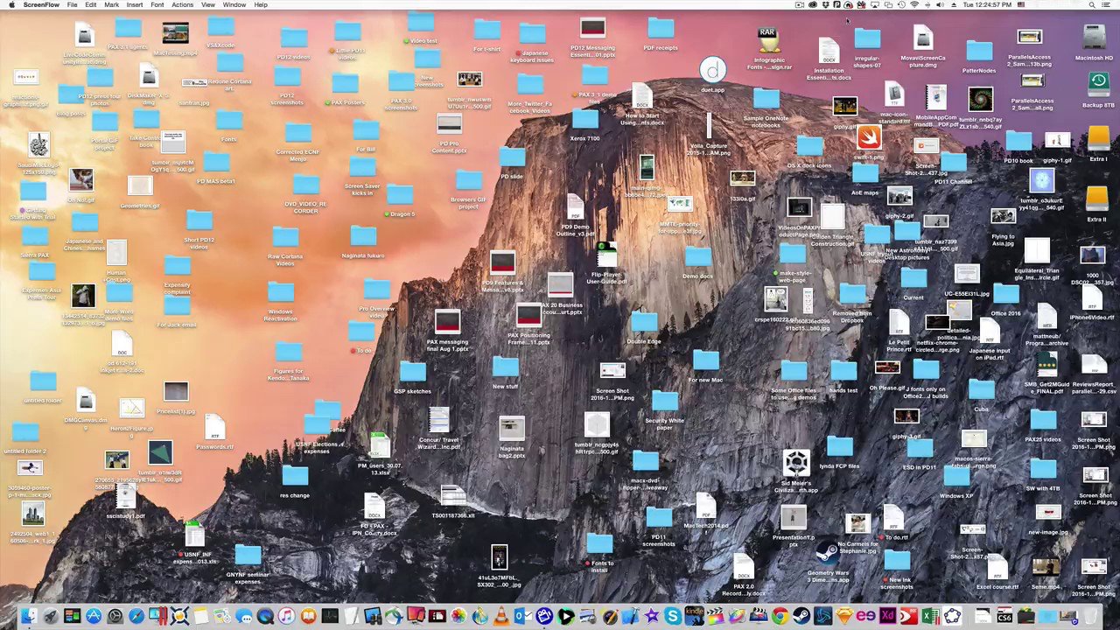This screenshot has height=630, width=1120.
Task: Open Notification Center
Action: (1108, 5)
